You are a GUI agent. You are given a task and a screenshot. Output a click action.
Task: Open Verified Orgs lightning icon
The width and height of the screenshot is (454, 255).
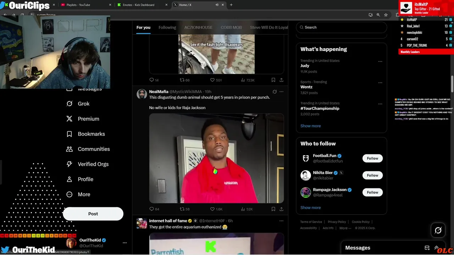[x=70, y=164]
